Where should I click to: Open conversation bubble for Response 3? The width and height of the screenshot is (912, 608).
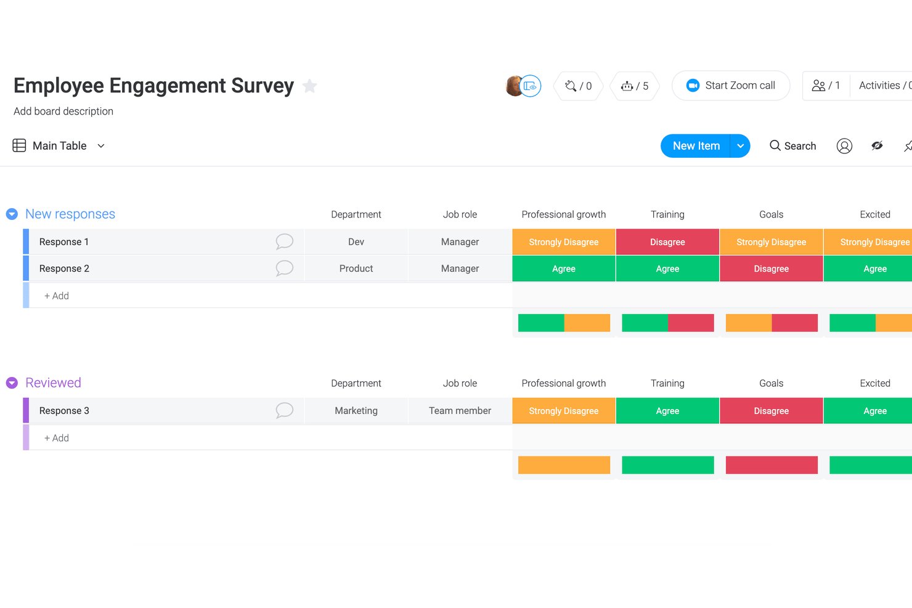284,410
